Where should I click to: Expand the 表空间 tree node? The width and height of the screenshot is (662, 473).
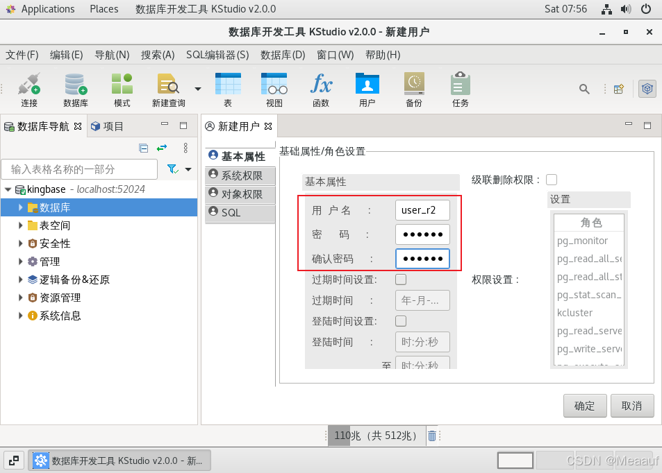[20, 225]
